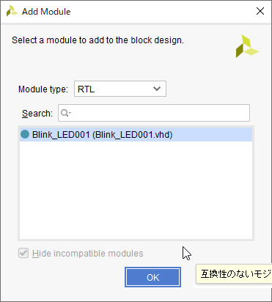The image size is (272, 302).
Task: Click the 'Search:' label
Action: click(x=37, y=114)
